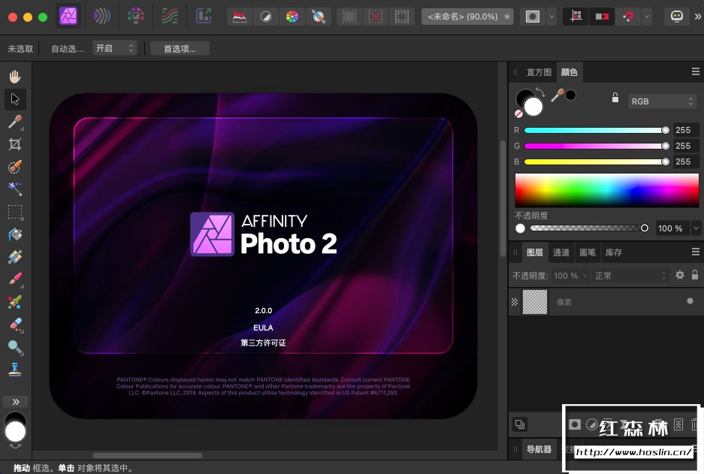Apply Auto White Balance icon

319,17
